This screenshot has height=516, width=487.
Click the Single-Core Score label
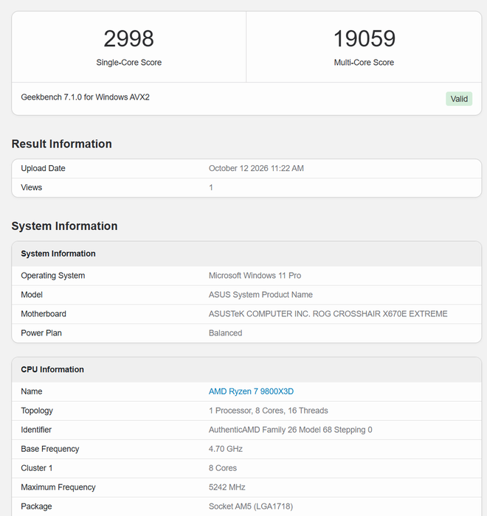coord(129,63)
